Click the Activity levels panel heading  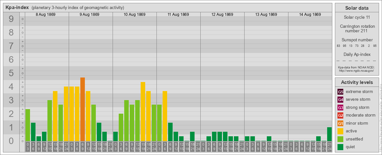(x=357, y=82)
